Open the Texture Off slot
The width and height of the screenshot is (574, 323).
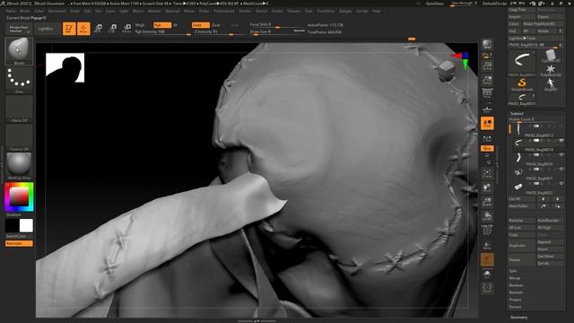[x=19, y=137]
